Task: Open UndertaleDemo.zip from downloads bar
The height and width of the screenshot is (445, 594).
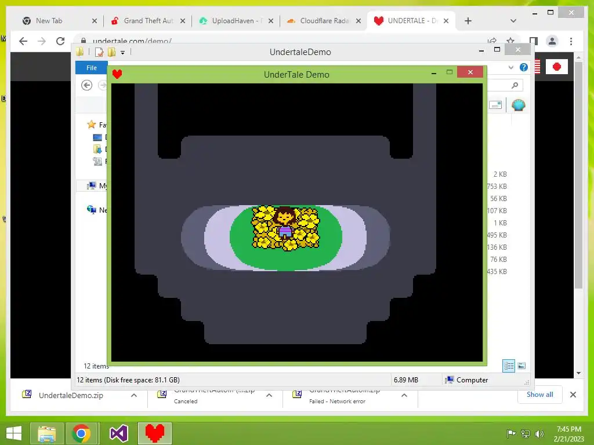Action: click(71, 395)
